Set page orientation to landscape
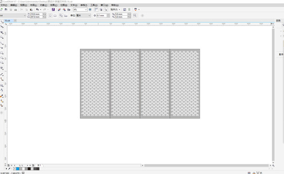This screenshot has height=174, width=284. [x=55, y=15]
